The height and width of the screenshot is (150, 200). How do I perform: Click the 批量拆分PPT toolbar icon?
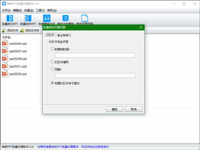(x=10, y=19)
